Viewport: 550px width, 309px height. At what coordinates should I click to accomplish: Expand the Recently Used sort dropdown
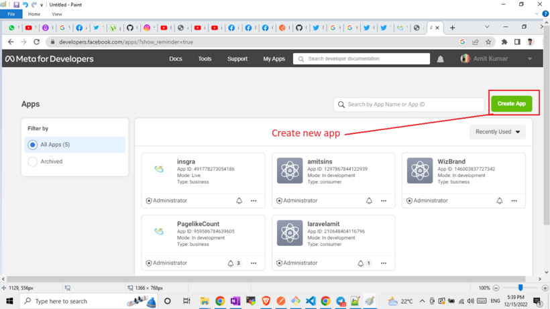click(498, 132)
